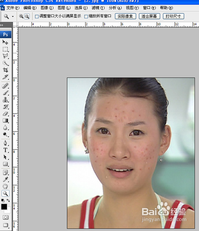
Task: Change the screen mode
Action: [x=6, y=225]
